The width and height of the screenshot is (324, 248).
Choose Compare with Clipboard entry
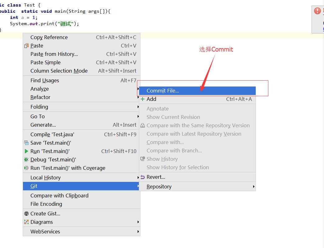pos(81,196)
